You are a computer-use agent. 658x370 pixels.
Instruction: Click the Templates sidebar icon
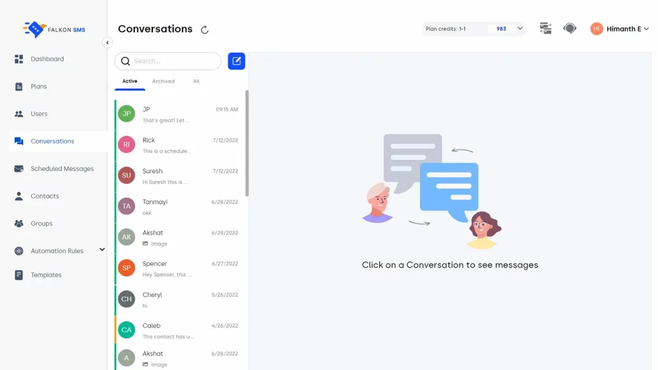19,274
